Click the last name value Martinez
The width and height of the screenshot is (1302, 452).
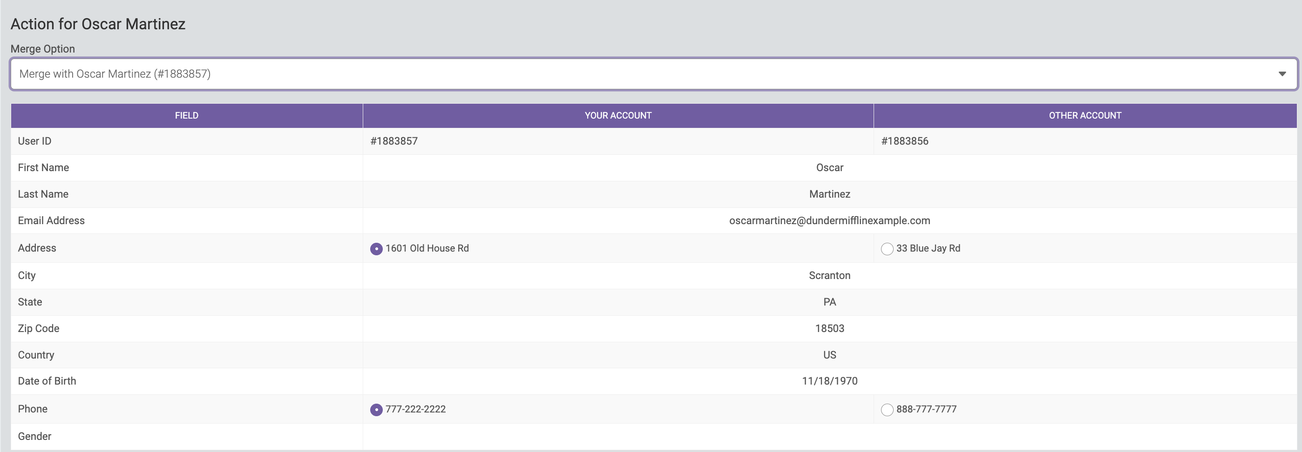[x=829, y=194]
